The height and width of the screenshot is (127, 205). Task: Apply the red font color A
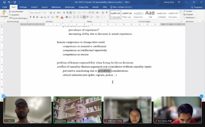[62, 17]
